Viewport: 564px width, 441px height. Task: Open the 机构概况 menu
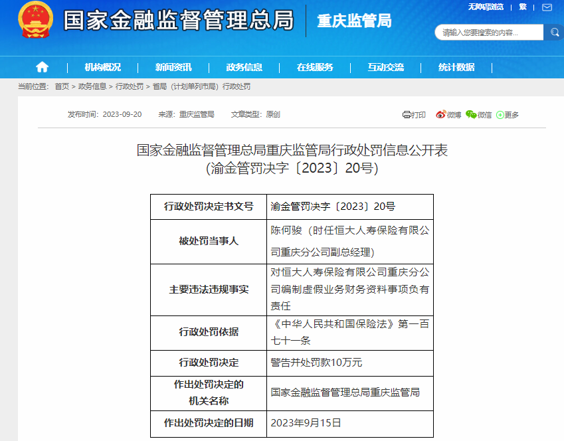pos(104,67)
